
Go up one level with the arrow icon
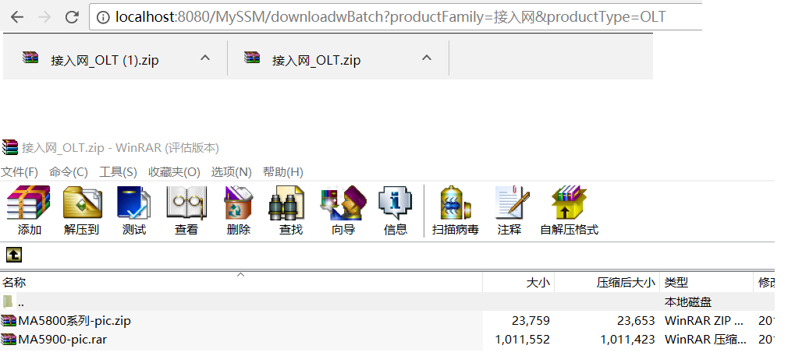(x=13, y=254)
